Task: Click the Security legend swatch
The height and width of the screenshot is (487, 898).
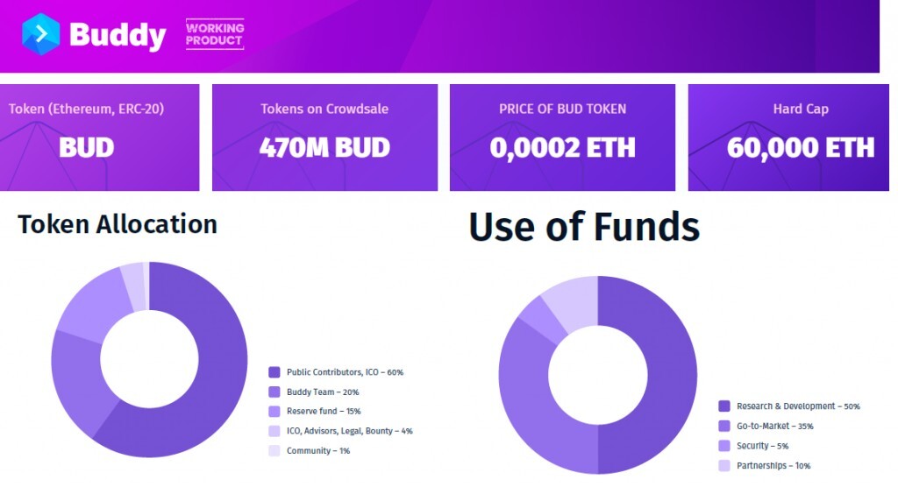Action: tap(724, 446)
